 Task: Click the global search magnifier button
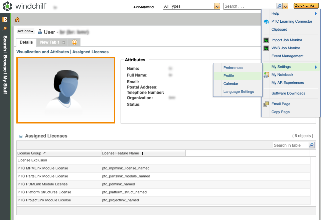[x=280, y=6]
